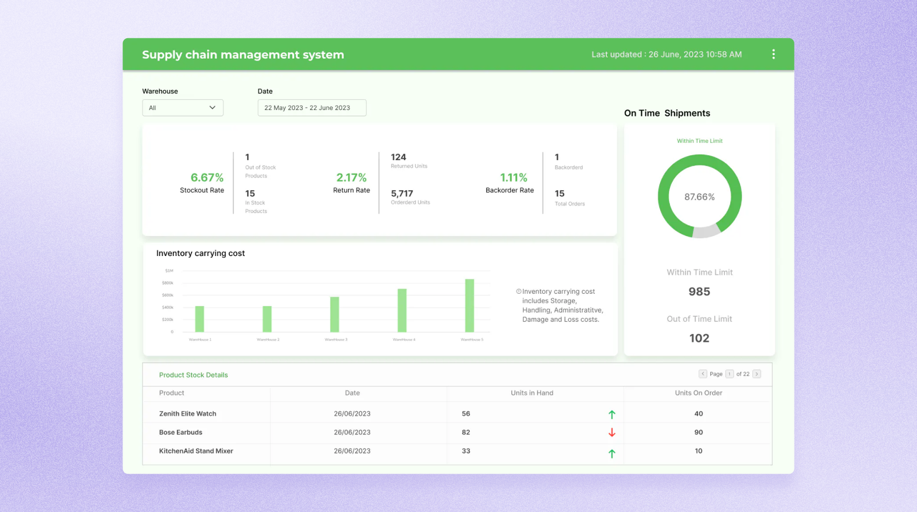Screen dimensions: 917x512
Task: Select the KitchenAid Stand Mixer product name
Action: tap(196, 451)
